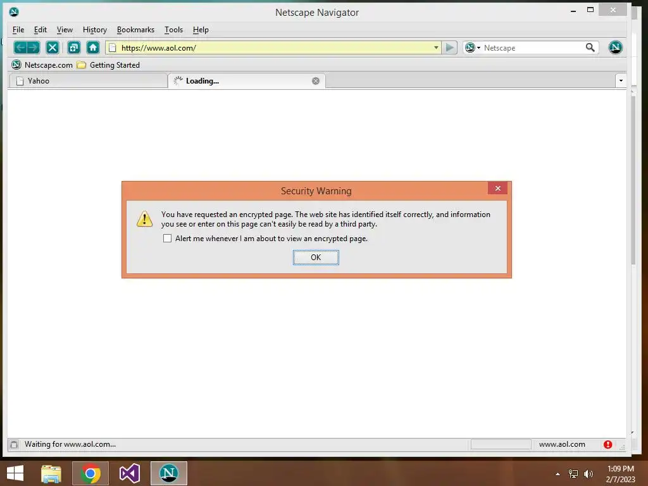Click the Forward navigation arrow
The image size is (648, 486).
[x=34, y=47]
